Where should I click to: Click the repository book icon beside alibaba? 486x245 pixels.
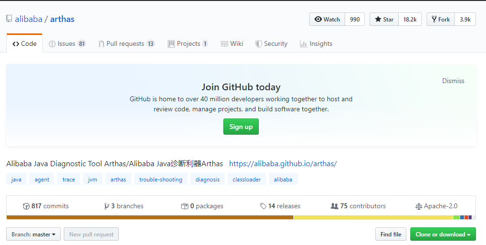pos(9,19)
